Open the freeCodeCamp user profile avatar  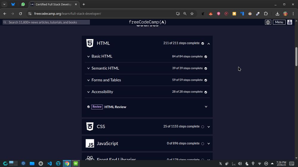pyautogui.click(x=290, y=22)
